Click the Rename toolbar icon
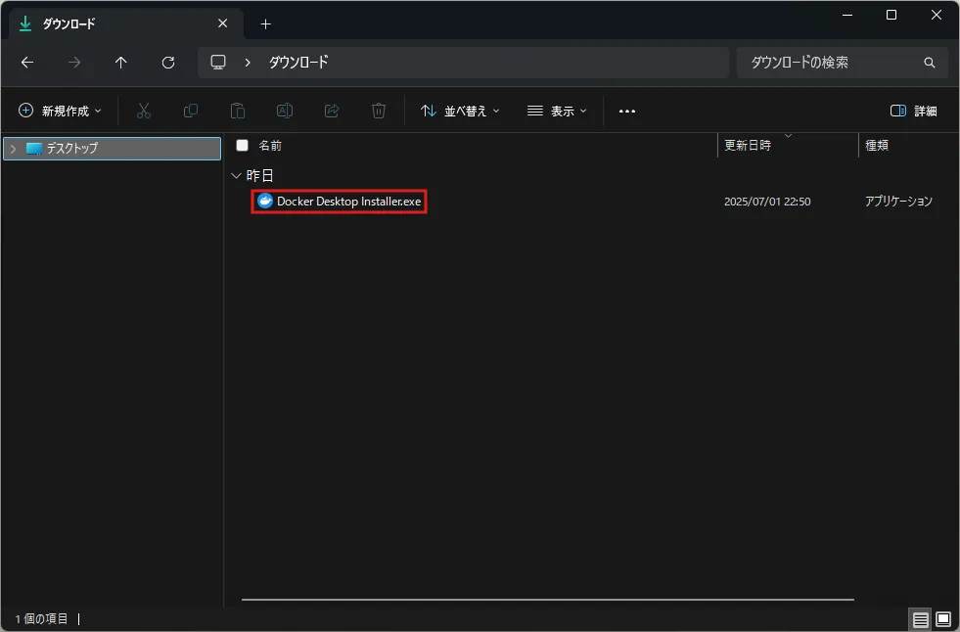Image resolution: width=960 pixels, height=632 pixels. coord(285,111)
